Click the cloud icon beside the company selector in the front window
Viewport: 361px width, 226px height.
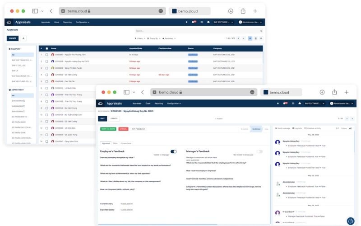300,104
